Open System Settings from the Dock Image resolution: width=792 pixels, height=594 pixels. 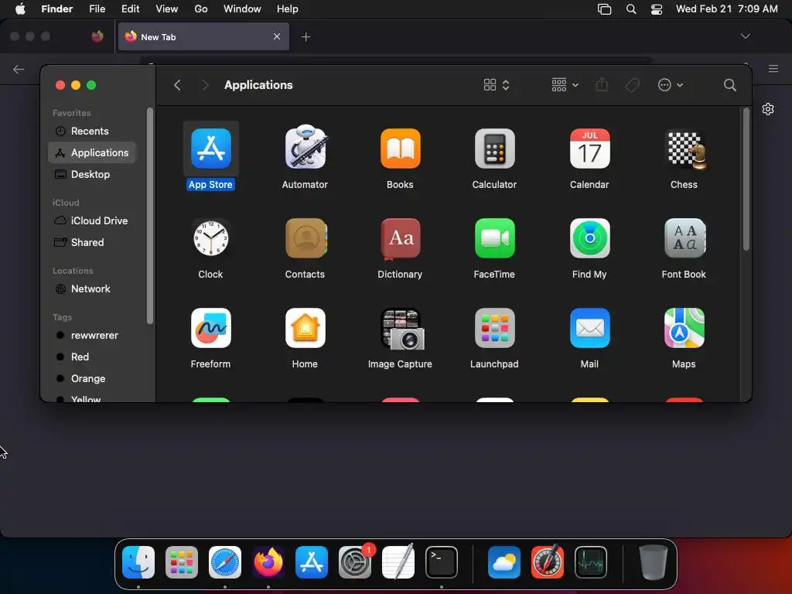click(354, 562)
